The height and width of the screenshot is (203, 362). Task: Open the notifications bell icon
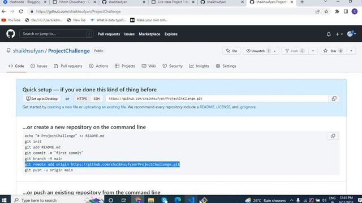(329, 34)
